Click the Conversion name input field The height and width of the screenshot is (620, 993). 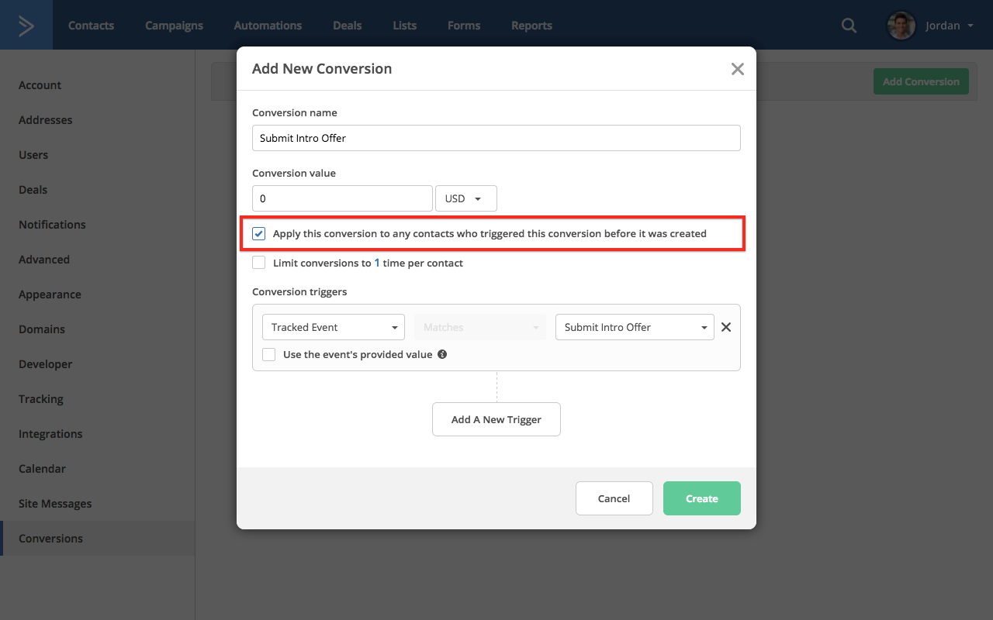[x=496, y=138]
